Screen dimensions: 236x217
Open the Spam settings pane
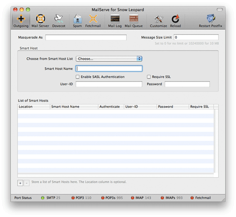click(78, 21)
